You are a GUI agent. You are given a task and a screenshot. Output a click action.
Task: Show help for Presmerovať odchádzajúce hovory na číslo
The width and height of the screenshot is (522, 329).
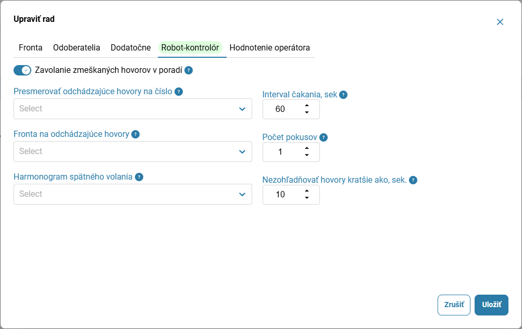179,92
